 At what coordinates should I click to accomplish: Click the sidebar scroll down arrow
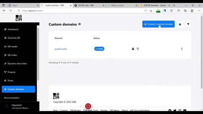(x=38, y=100)
